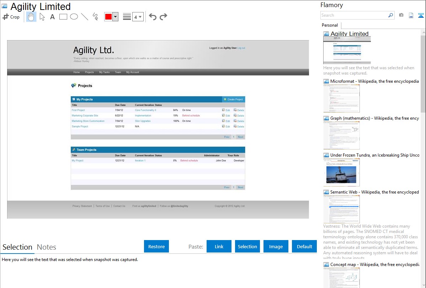Screen dimensions: 426x288
Task: Select the straight line tool
Action: tap(85, 17)
